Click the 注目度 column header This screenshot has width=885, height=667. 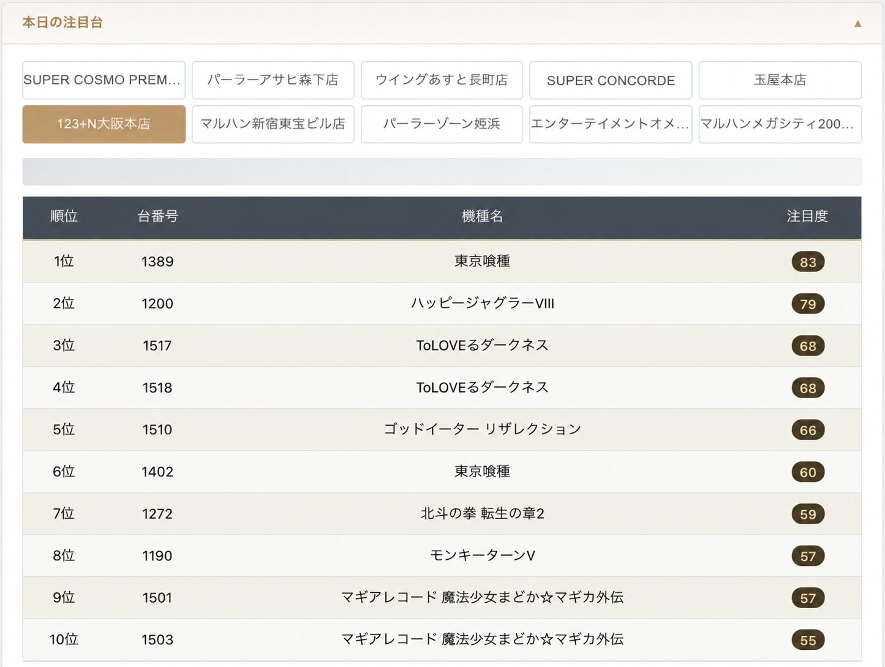(x=807, y=216)
